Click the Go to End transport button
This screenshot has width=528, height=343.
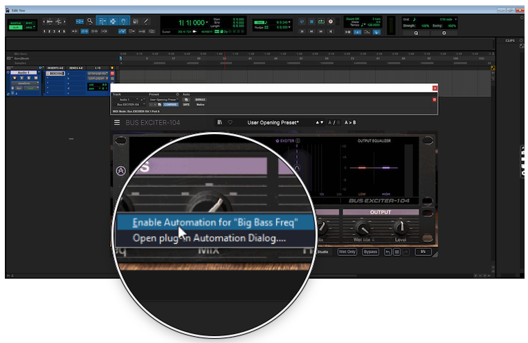coord(331,31)
